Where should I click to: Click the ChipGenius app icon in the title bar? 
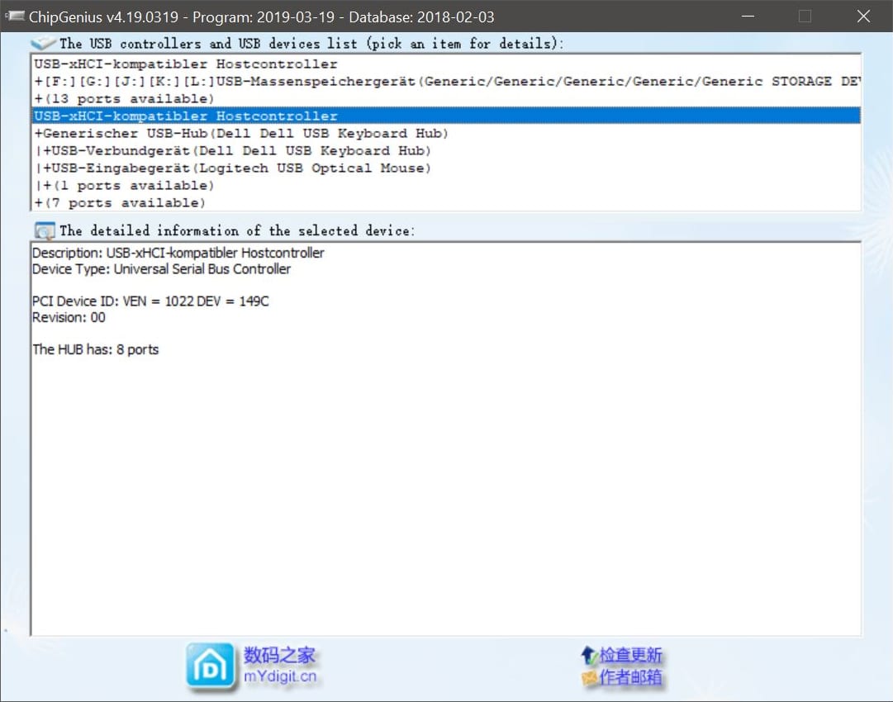(x=14, y=17)
